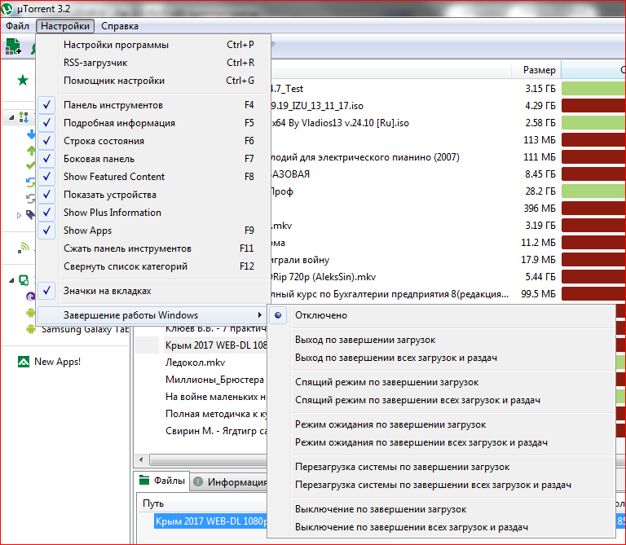The image size is (626, 545).
Task: Click New Apps! link in sidebar
Action: pos(58,362)
